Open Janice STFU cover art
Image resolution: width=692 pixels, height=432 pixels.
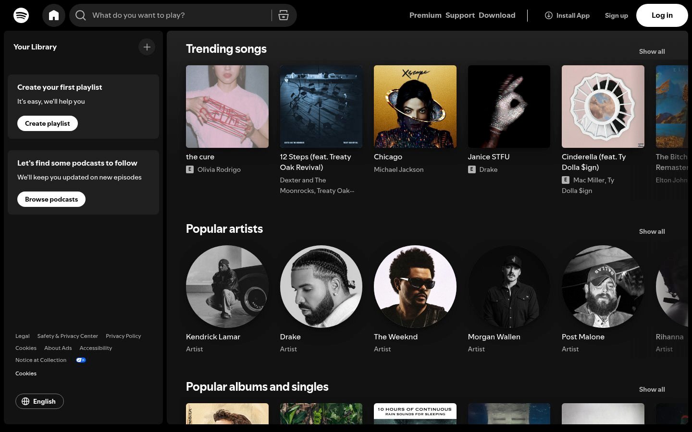click(509, 107)
